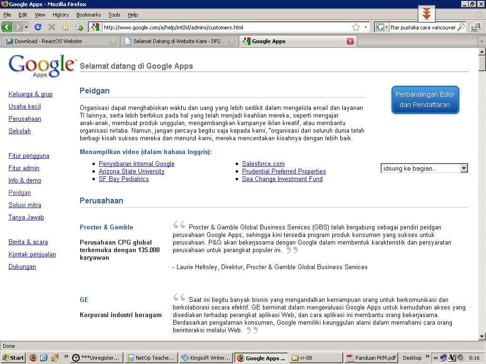This screenshot has height=364, width=486.
Task: Click the magnifier search button
Action: 461,27
